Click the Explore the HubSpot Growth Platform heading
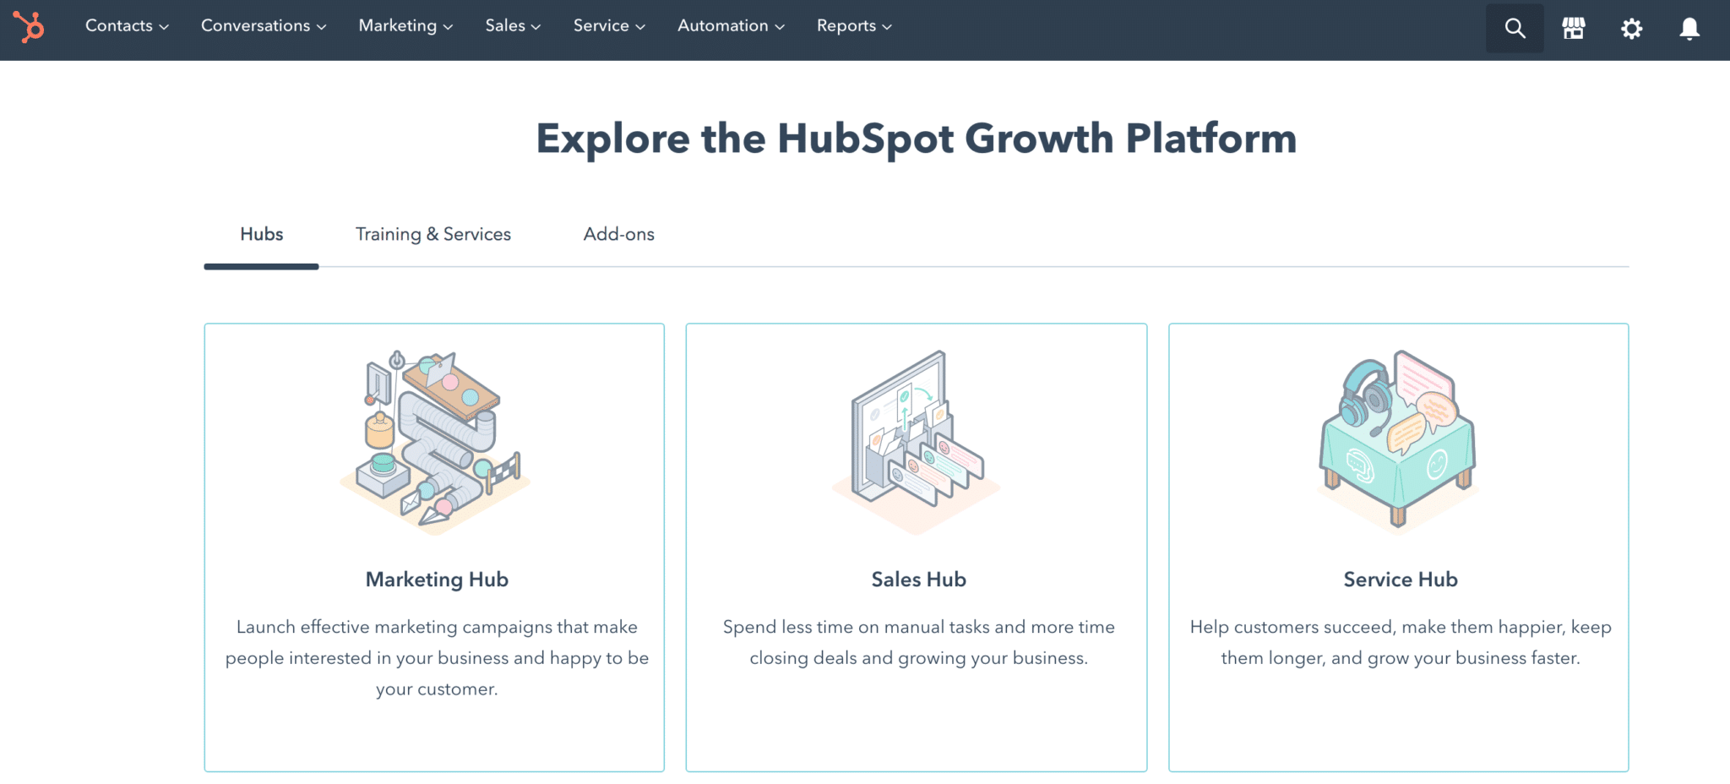Image resolution: width=1730 pixels, height=784 pixels. point(917,139)
